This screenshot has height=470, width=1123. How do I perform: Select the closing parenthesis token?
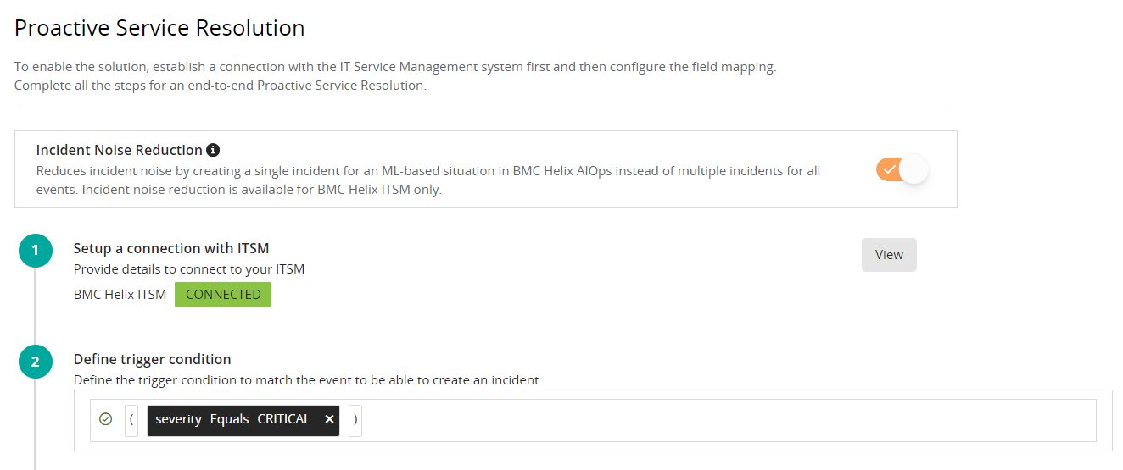(355, 420)
